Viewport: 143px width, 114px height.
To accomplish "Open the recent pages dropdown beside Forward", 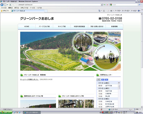I will (x=7, y=5).
